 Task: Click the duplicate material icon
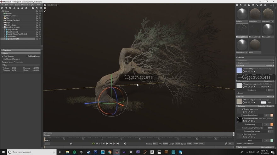coord(241,5)
